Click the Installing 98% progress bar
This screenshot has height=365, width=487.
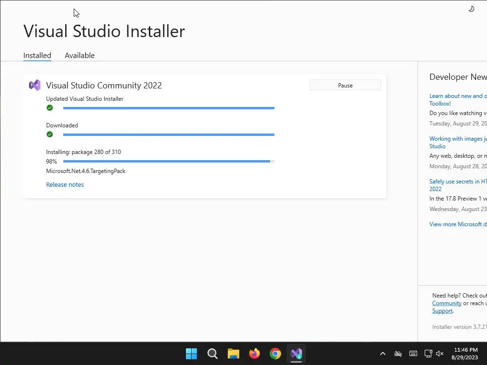(169, 162)
